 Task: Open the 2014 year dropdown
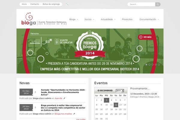pos(120,91)
